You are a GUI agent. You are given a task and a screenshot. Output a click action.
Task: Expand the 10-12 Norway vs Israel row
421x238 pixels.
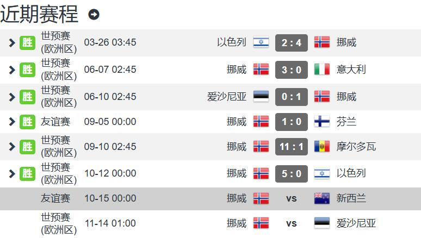(x=12, y=174)
